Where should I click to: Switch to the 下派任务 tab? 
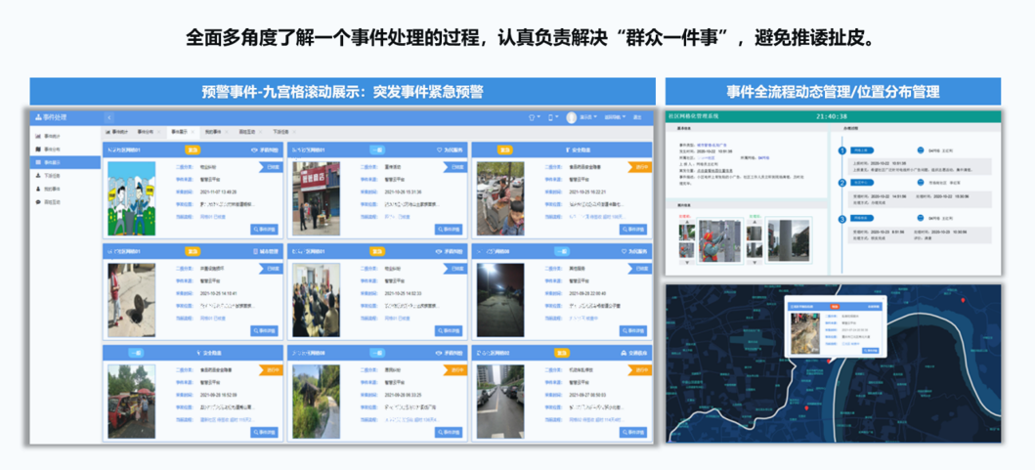[x=280, y=132]
